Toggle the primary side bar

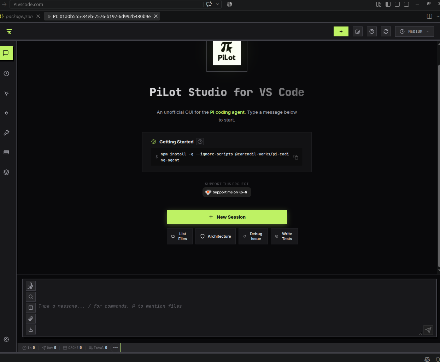point(388,4)
